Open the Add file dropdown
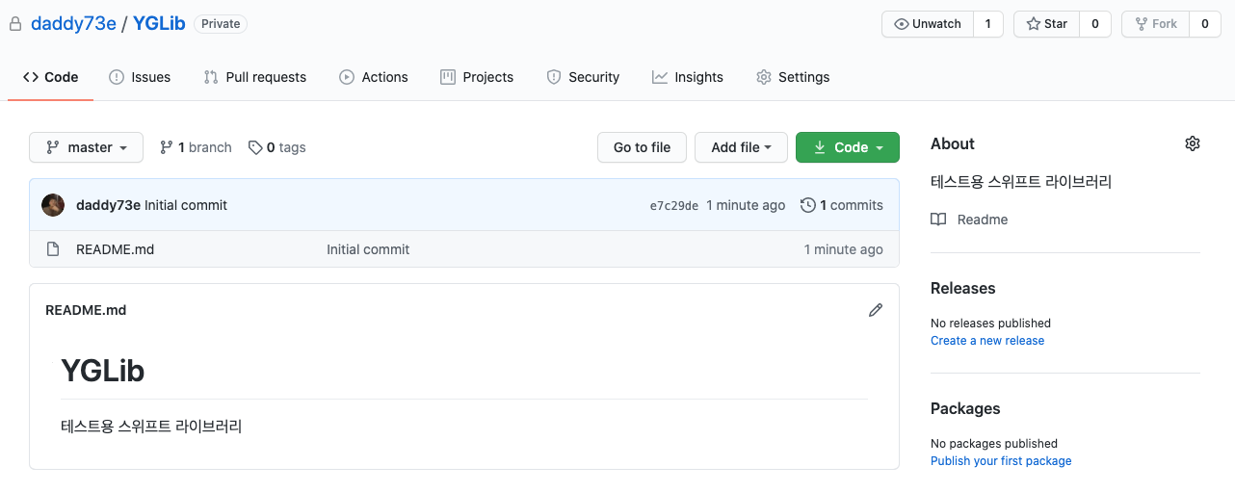This screenshot has height=492, width=1235. pyautogui.click(x=741, y=147)
